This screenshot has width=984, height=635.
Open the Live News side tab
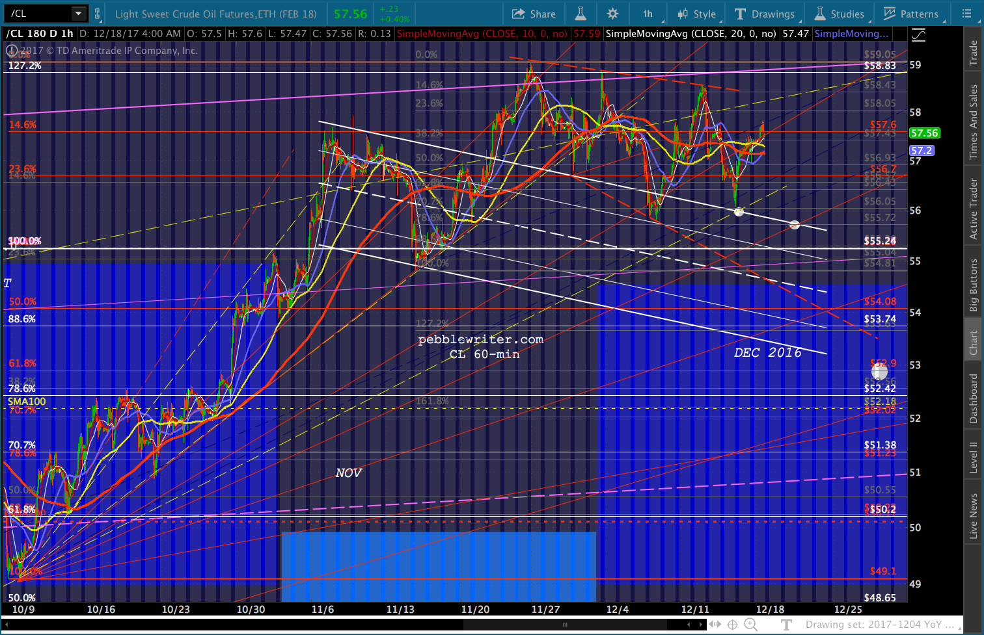pyautogui.click(x=974, y=516)
